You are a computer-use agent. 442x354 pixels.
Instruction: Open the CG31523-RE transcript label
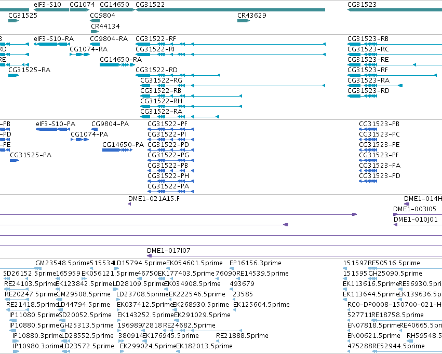click(368, 59)
